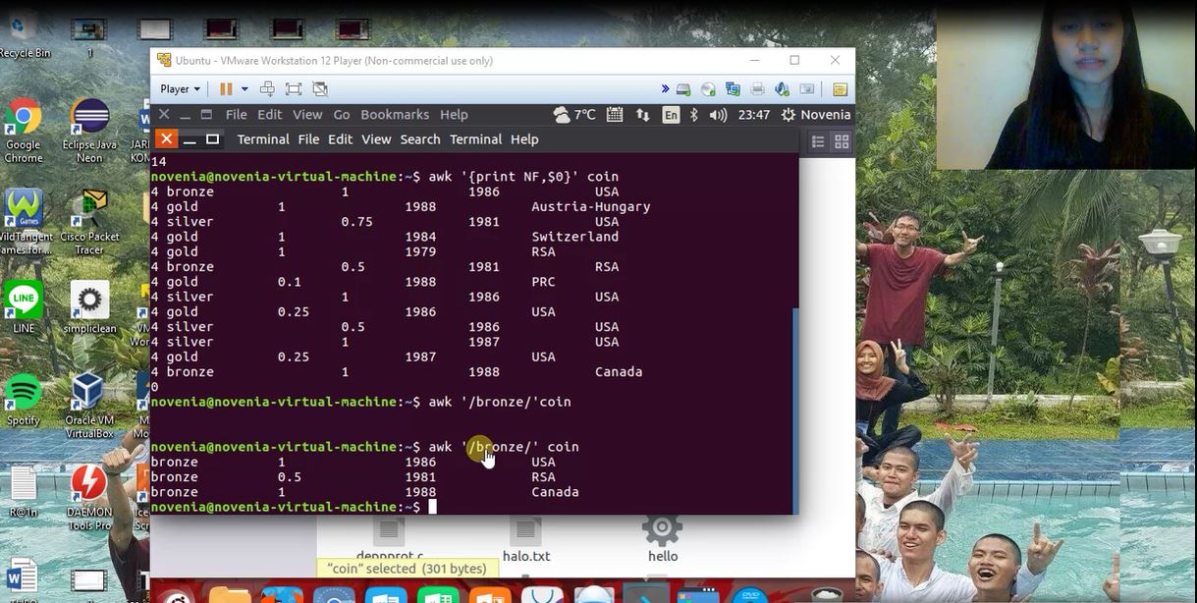Viewport: 1197px width, 603px height.
Task: Open the Bookmarks menu in Ubuntu Files
Action: point(395,114)
